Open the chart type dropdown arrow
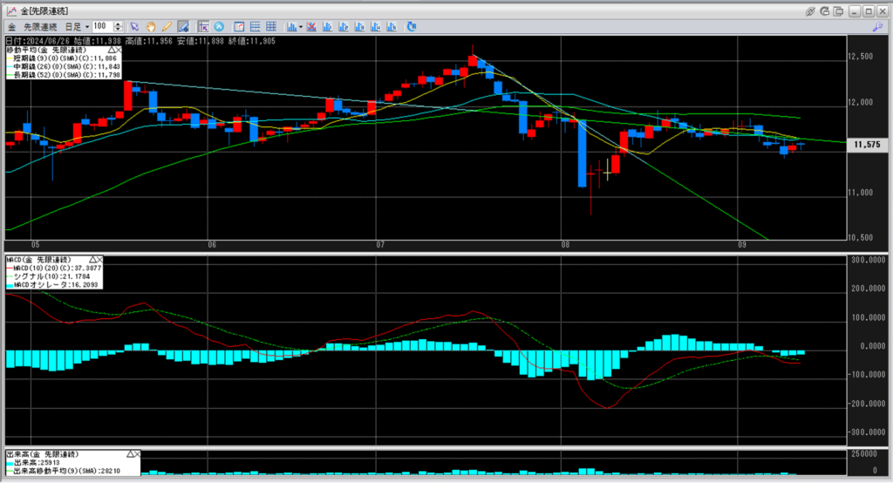The image size is (893, 483). coord(300,27)
